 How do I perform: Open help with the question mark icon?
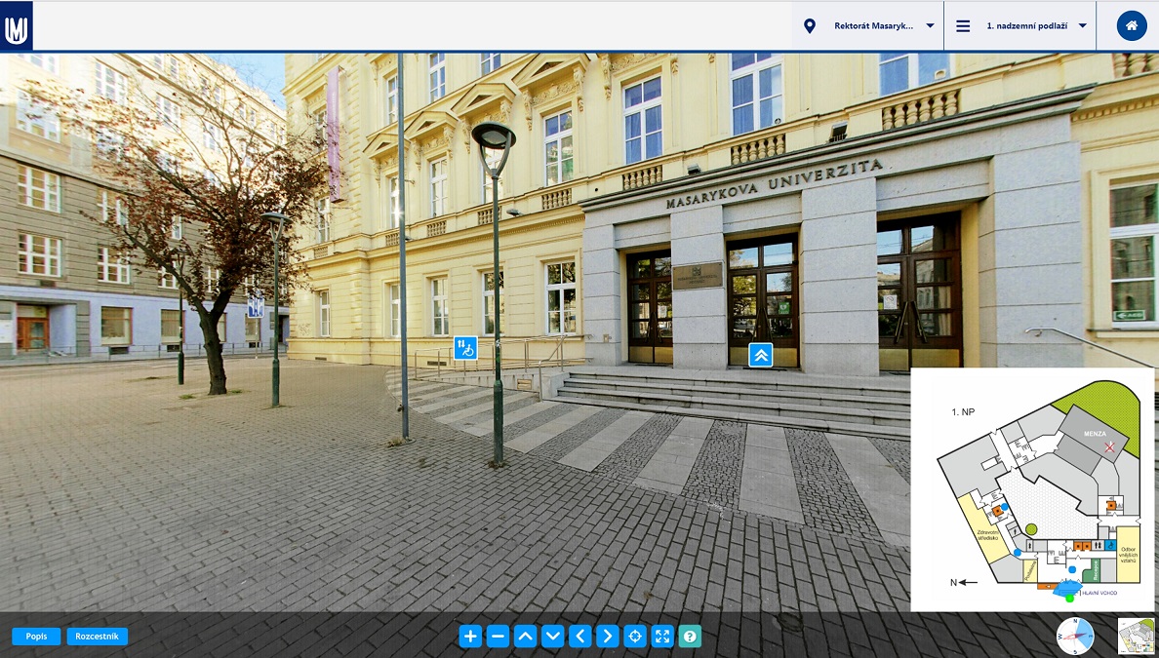pos(690,636)
